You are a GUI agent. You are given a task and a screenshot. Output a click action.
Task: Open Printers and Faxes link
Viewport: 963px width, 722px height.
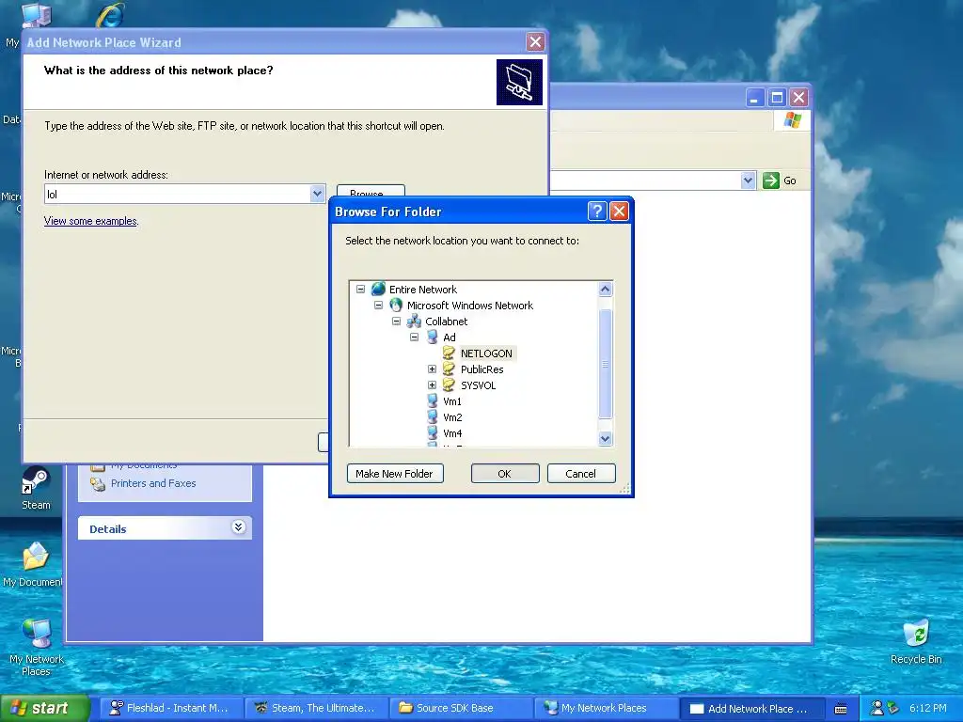click(153, 483)
